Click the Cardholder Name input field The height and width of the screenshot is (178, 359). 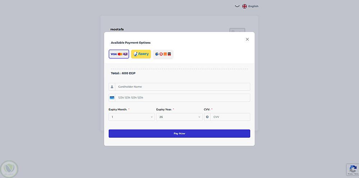(182, 87)
